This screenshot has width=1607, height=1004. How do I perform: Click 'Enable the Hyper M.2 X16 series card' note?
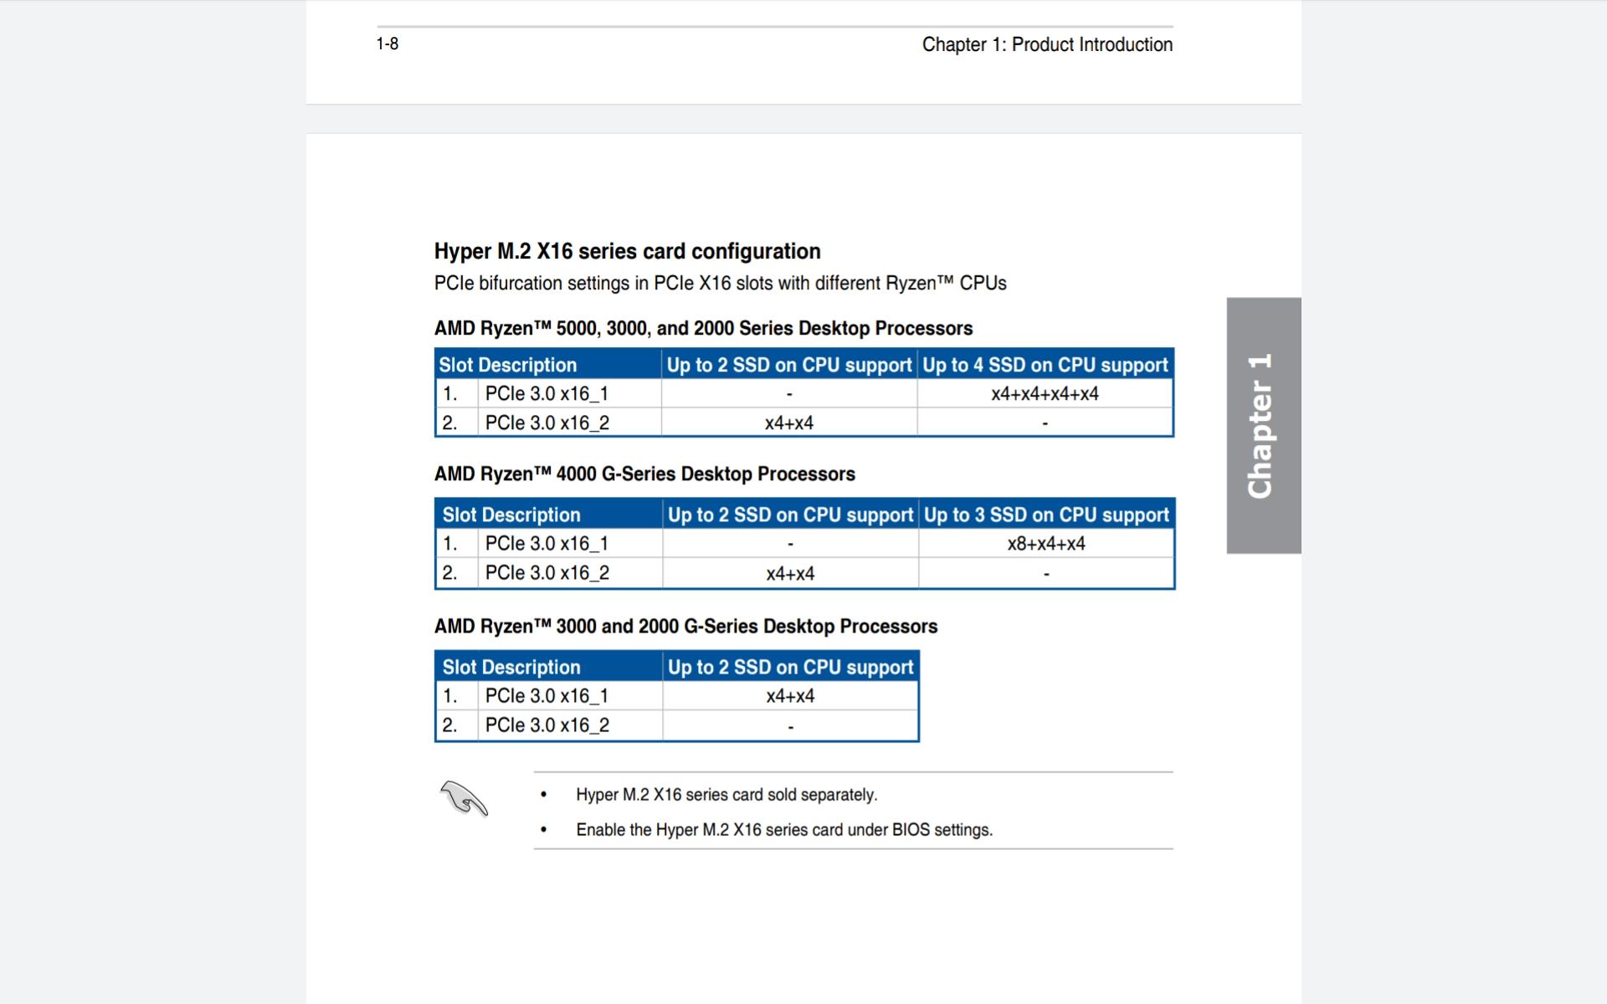(784, 830)
